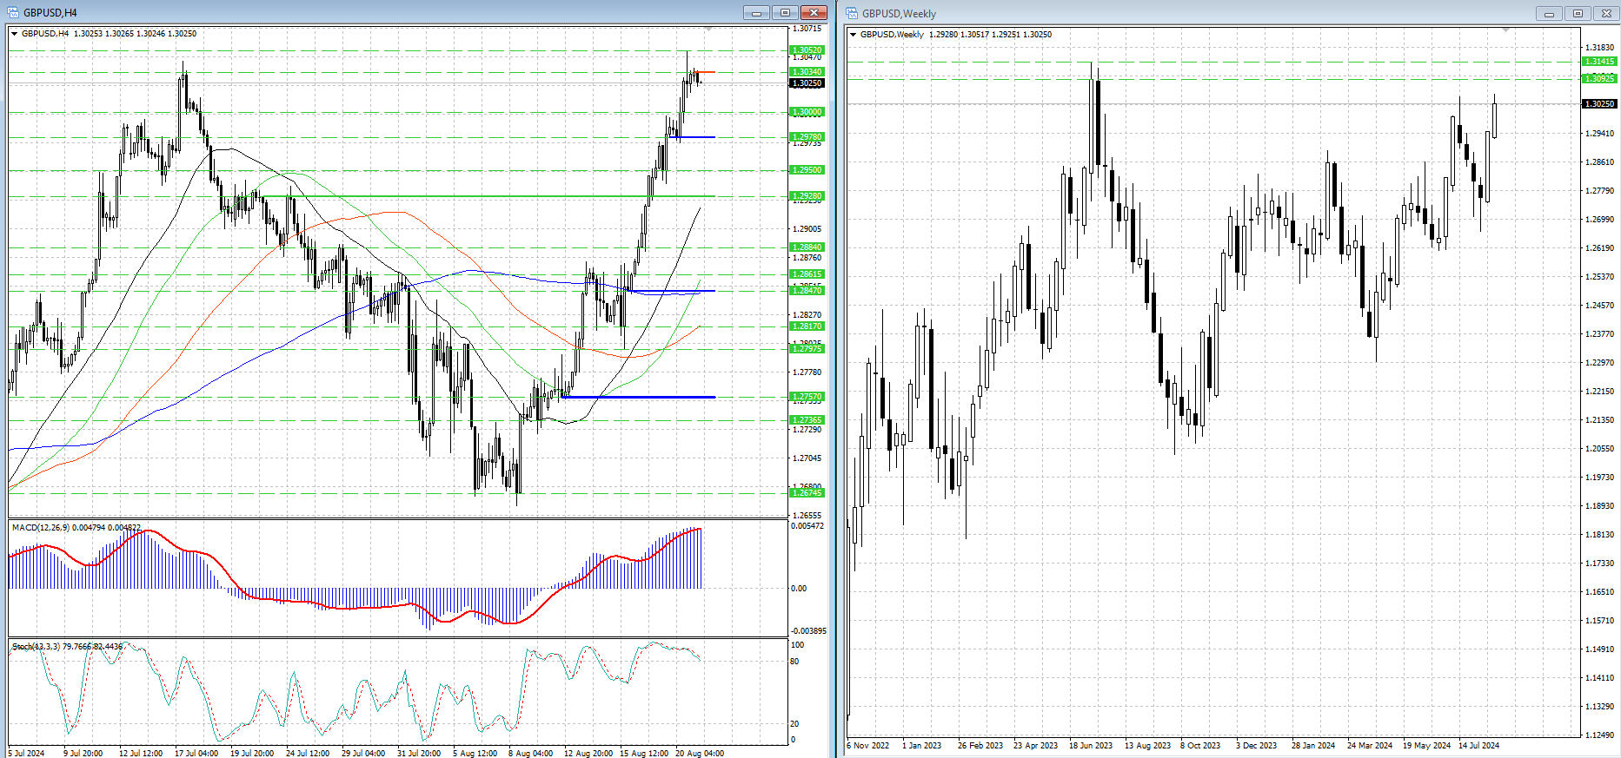Click the 29 Jul 04:00 date label

point(363,753)
